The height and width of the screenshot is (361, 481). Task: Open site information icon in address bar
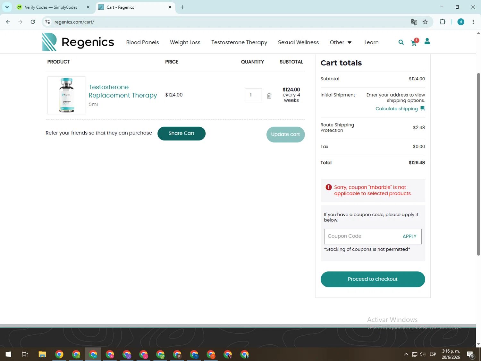[x=47, y=22]
